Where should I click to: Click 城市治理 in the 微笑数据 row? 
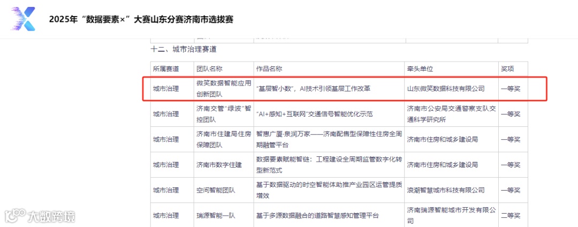click(166, 89)
